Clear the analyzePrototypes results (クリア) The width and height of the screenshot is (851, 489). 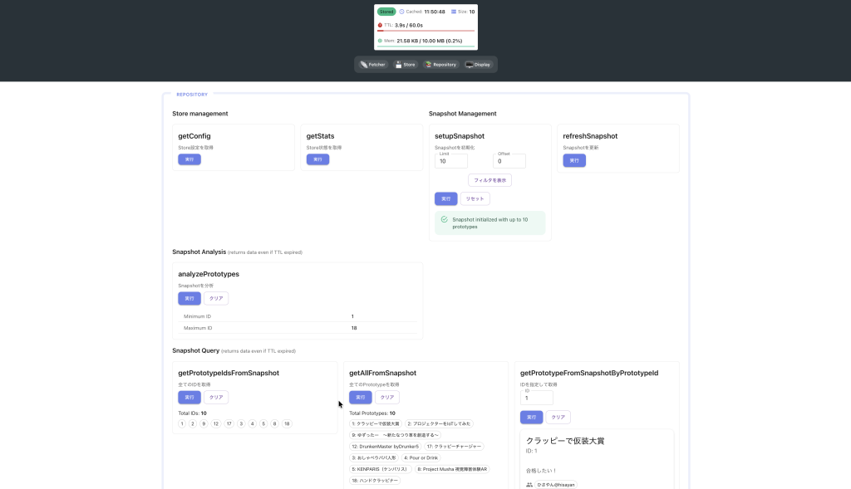point(216,298)
